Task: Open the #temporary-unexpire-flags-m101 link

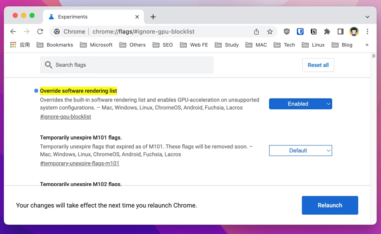Action: pos(80,163)
